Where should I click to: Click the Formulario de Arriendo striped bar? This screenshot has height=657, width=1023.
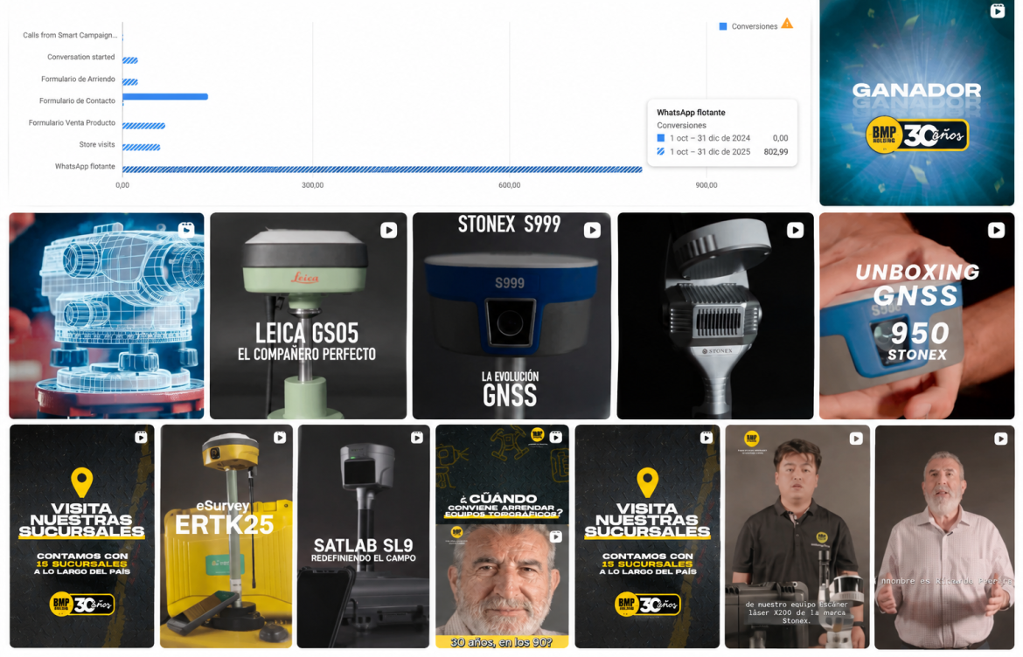click(x=129, y=82)
